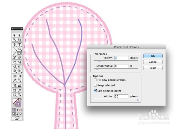Switch to Draw Inside mode
180x129 pixels.
click(x=20, y=114)
